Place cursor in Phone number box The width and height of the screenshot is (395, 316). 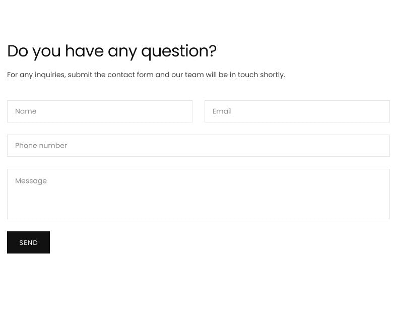[199, 146]
